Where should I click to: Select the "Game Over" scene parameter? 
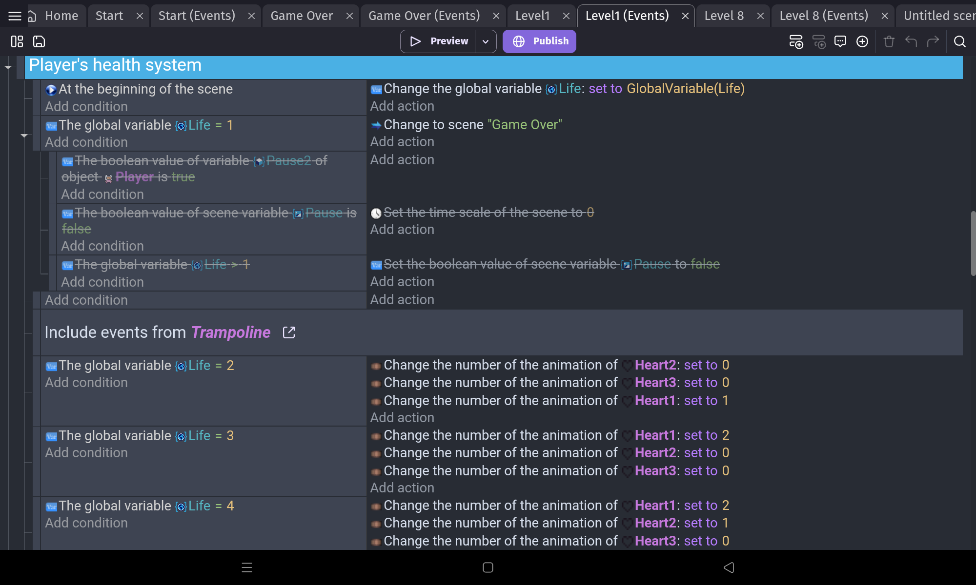coord(525,125)
